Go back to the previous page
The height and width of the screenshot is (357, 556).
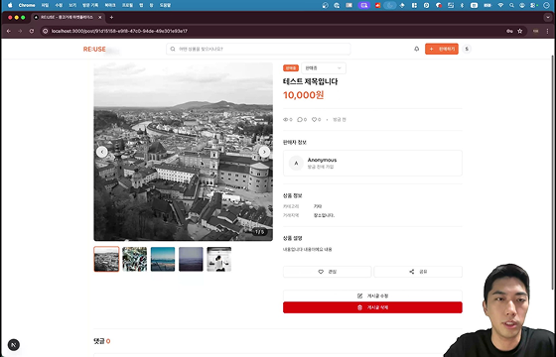coord(9,31)
